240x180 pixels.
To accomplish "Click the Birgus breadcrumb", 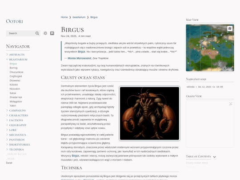I will (94, 17).
